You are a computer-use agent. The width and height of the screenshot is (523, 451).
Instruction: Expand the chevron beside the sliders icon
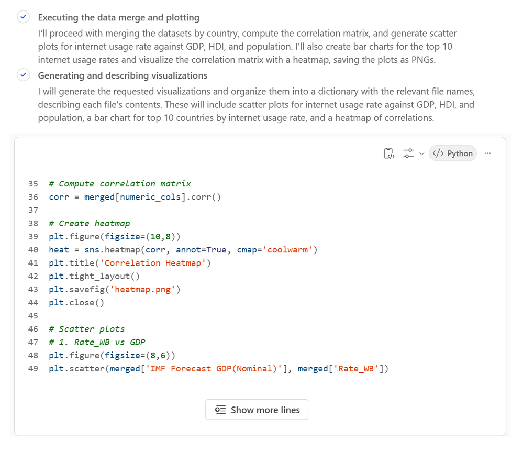click(421, 153)
